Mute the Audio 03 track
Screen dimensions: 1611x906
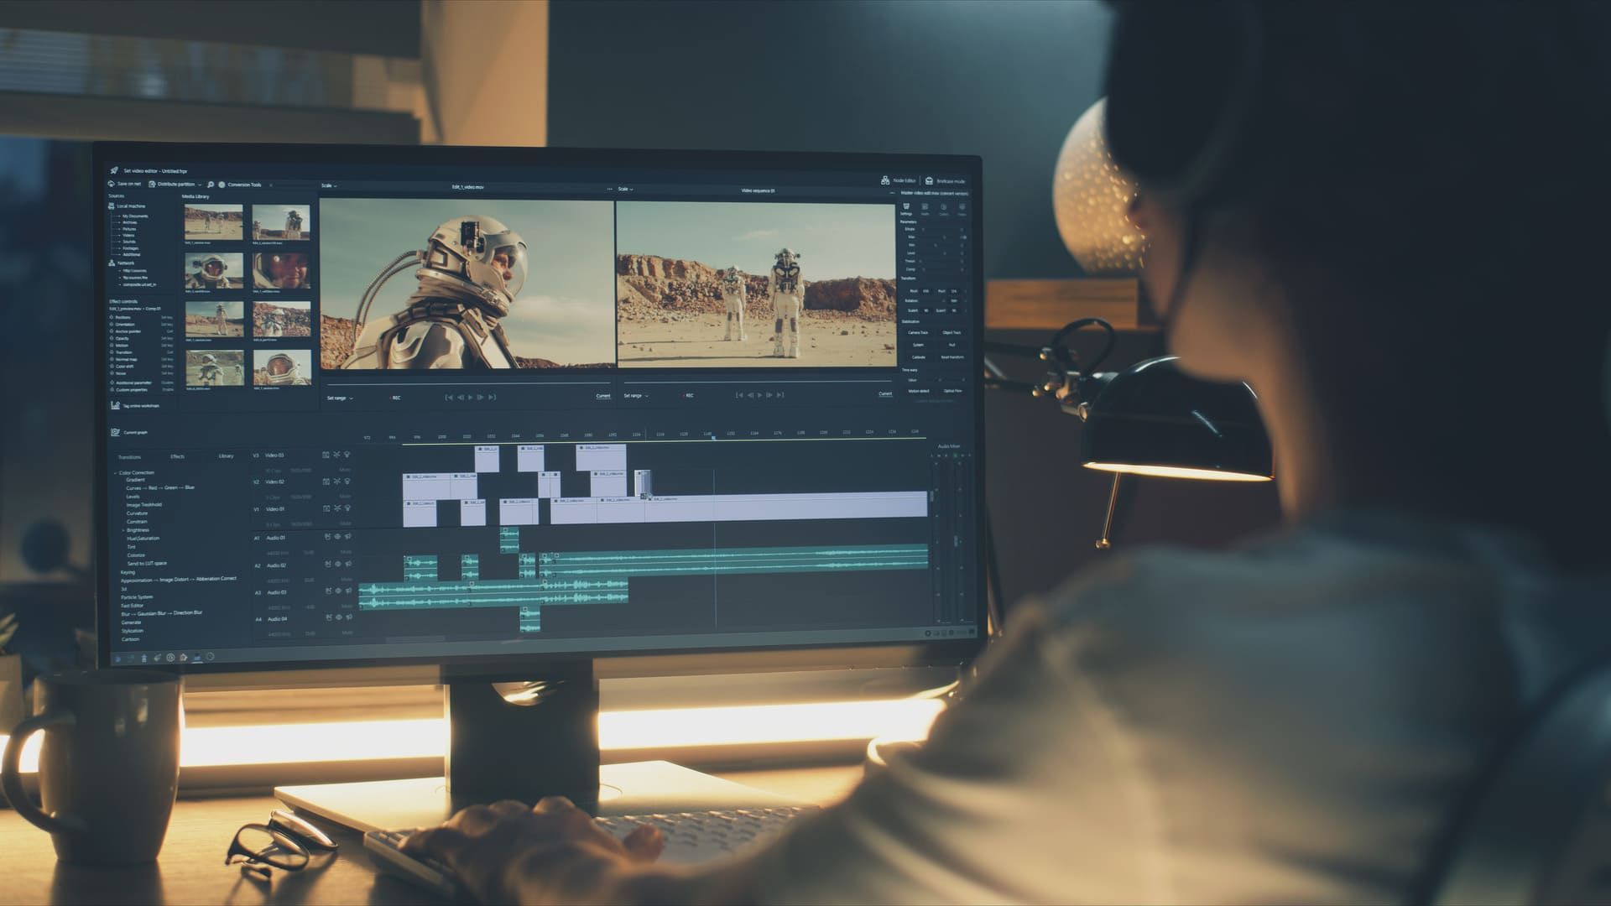[345, 606]
